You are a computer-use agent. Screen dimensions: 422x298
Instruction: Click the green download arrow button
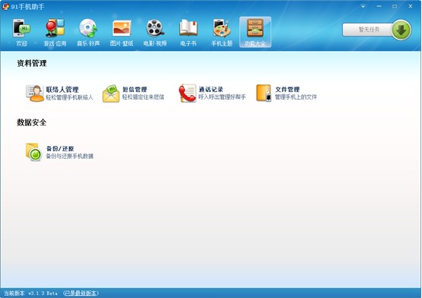tap(401, 30)
